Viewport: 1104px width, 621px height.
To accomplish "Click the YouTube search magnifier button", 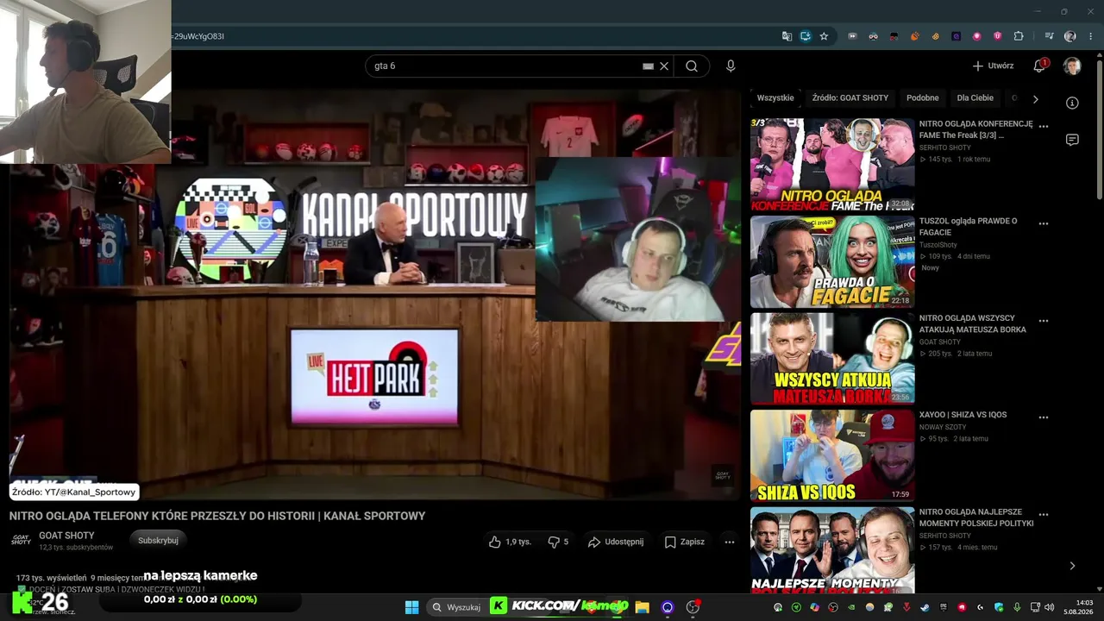I will click(x=692, y=66).
